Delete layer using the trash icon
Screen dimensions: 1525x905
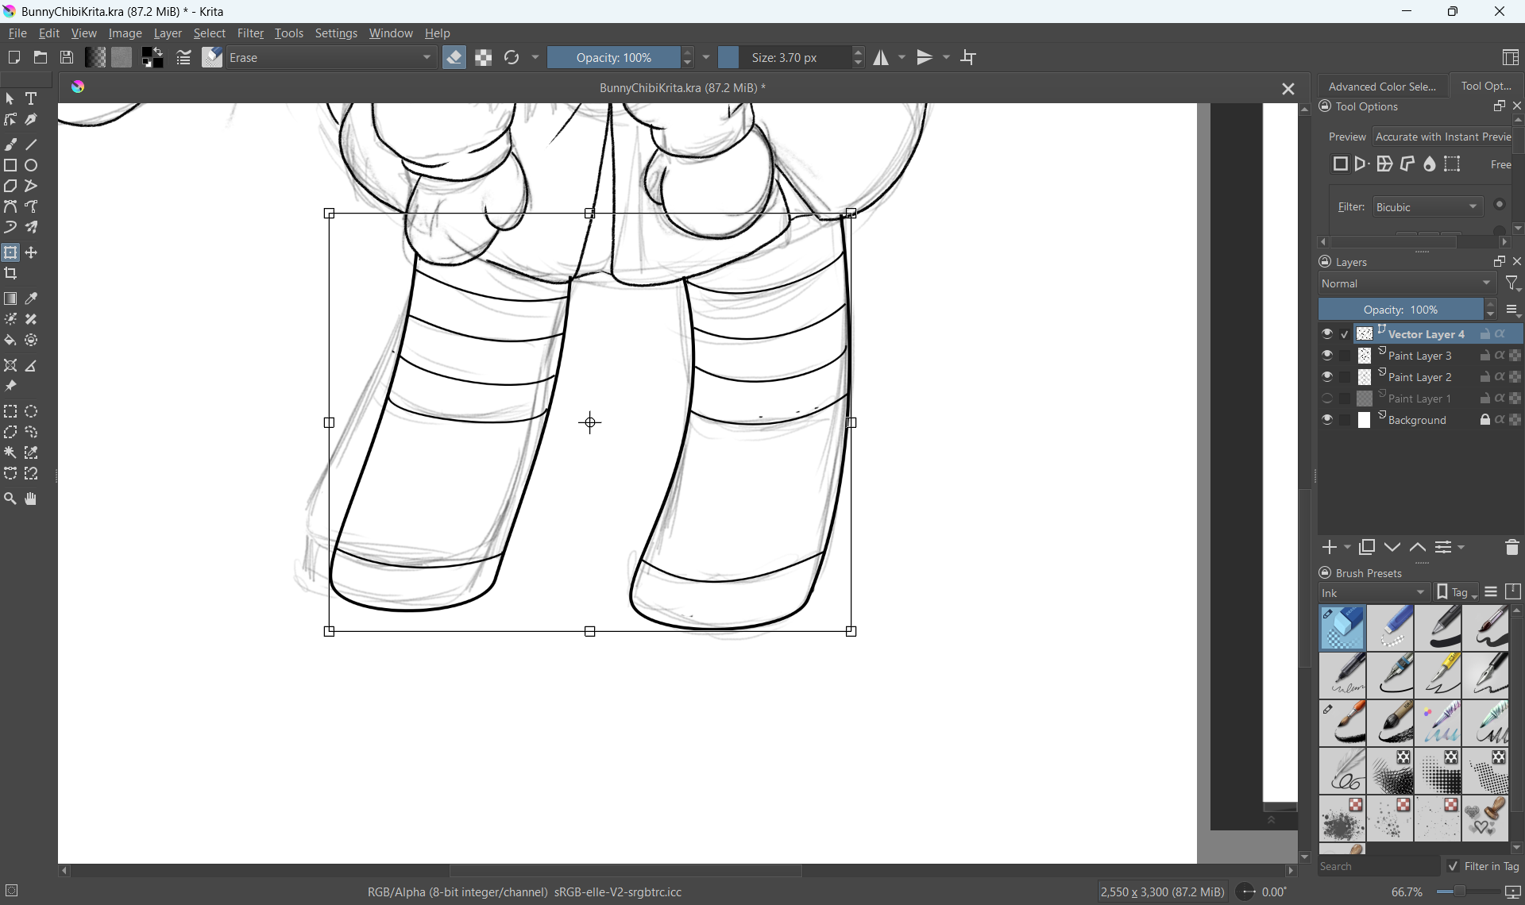coord(1511,548)
